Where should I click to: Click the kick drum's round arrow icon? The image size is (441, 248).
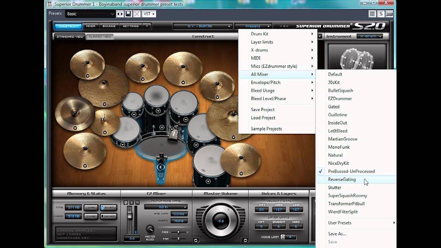coord(161,167)
